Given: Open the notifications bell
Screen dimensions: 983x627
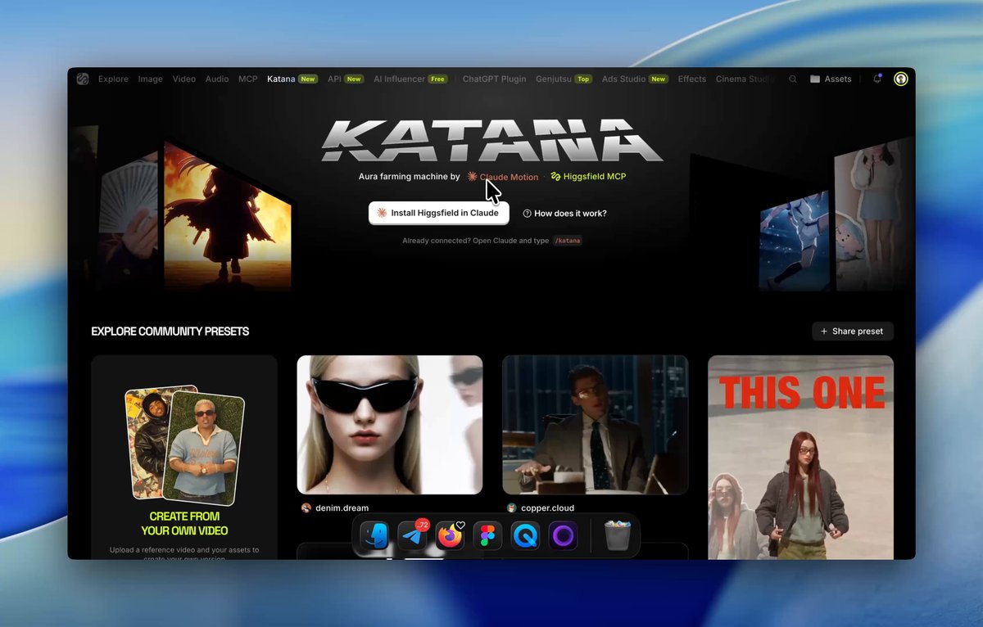Looking at the screenshot, I should tap(877, 79).
